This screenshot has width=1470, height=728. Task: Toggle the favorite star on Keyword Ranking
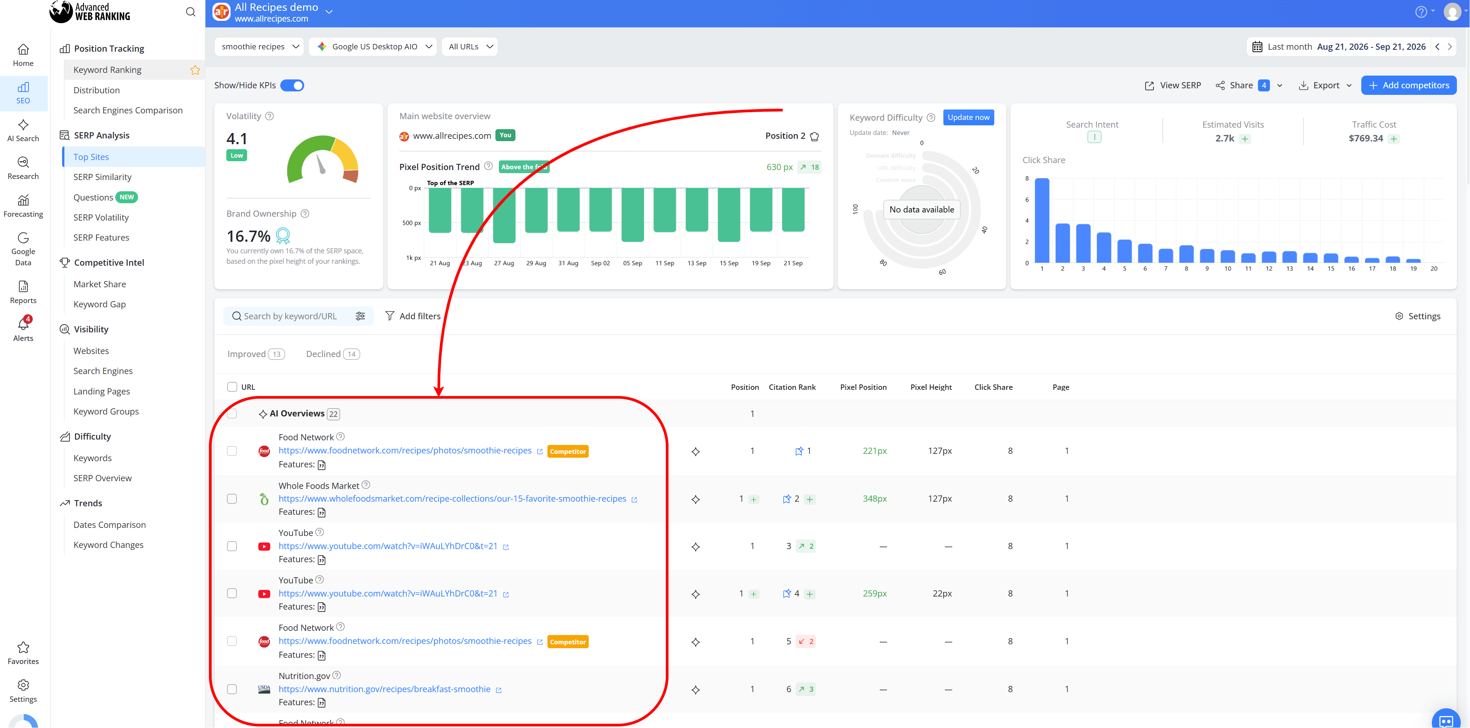(x=195, y=70)
